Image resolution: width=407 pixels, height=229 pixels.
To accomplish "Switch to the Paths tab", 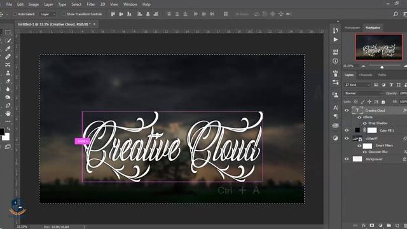I will (x=382, y=75).
